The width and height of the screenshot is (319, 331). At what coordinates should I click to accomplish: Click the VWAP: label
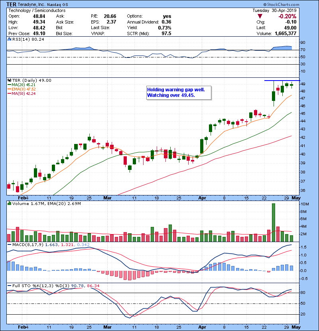(98, 33)
